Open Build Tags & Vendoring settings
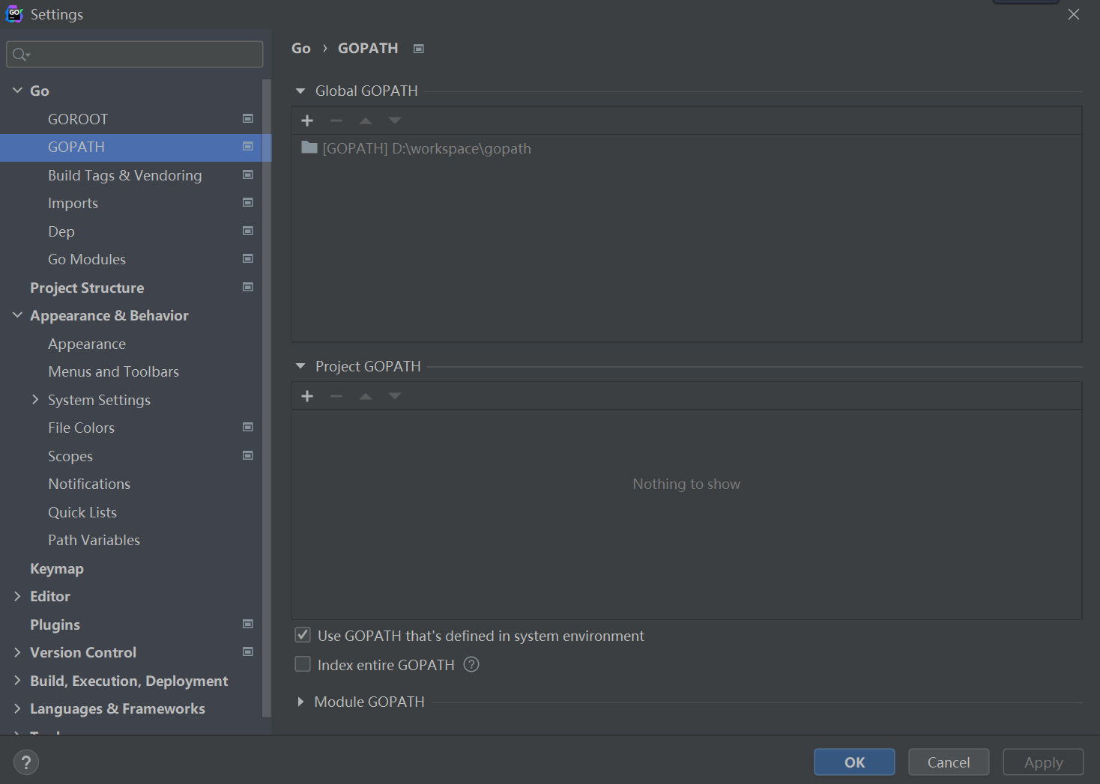 pyautogui.click(x=125, y=175)
